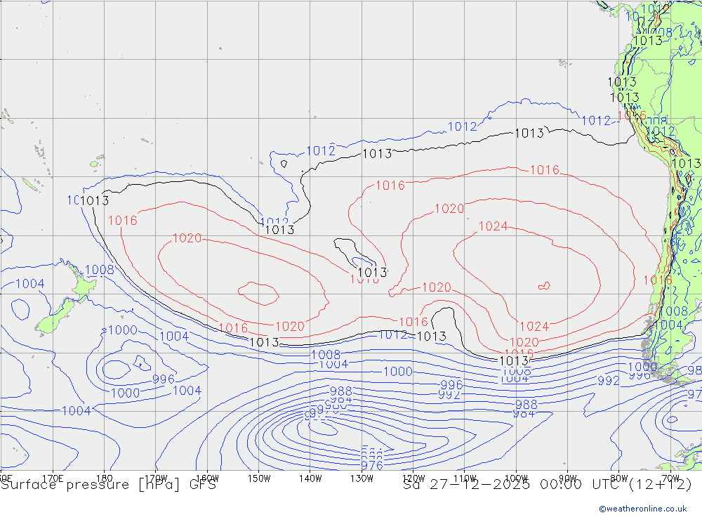Click the upper 1024 isobar label
The height and width of the screenshot is (515, 702).
coord(493,226)
